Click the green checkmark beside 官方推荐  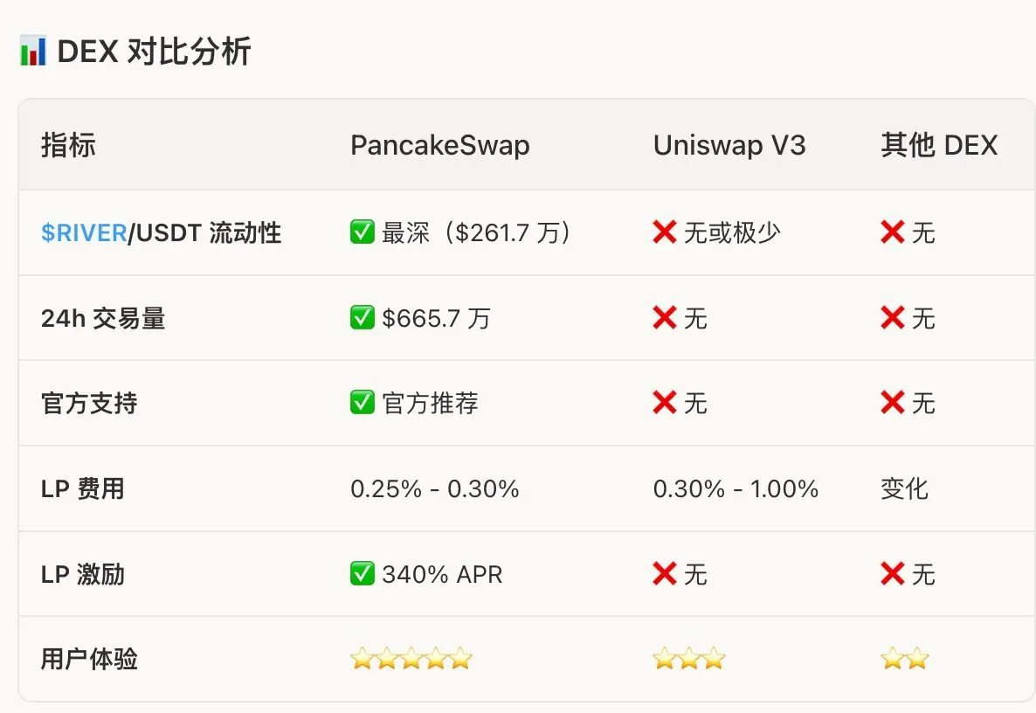point(362,403)
